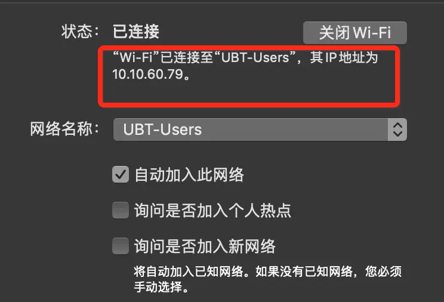Click the checkmark icon beside 自动加入此网络
444x302 pixels.
[x=121, y=174]
